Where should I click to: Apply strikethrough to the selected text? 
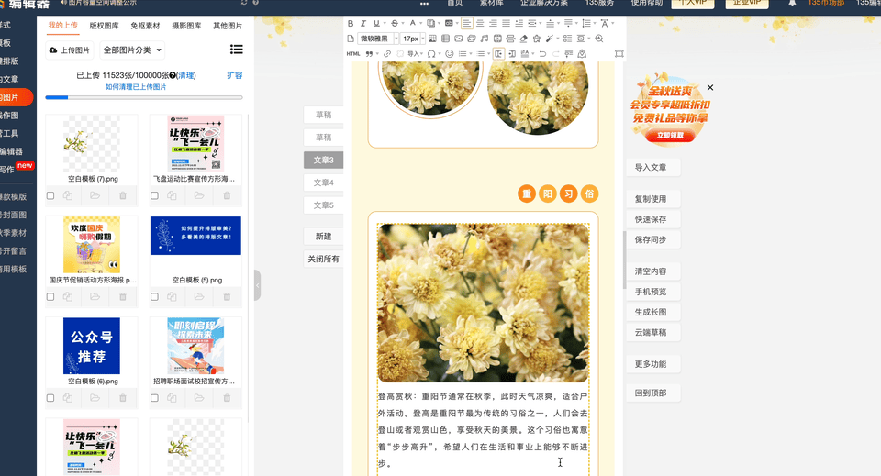pyautogui.click(x=395, y=24)
